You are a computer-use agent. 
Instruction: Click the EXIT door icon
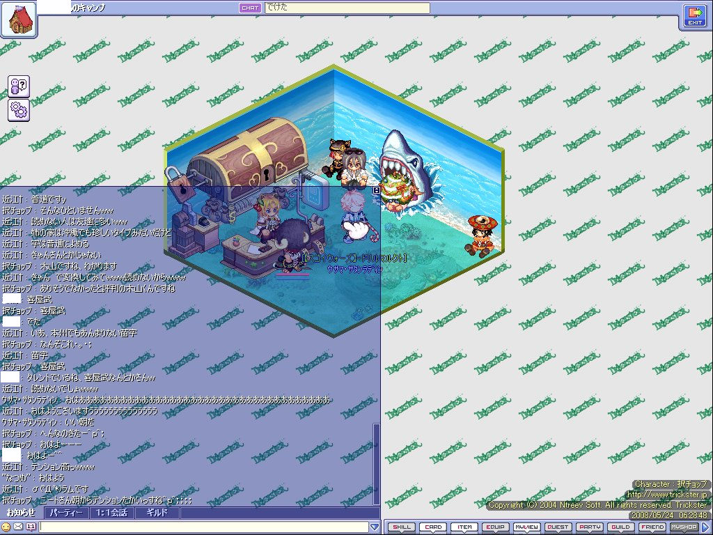coord(695,16)
